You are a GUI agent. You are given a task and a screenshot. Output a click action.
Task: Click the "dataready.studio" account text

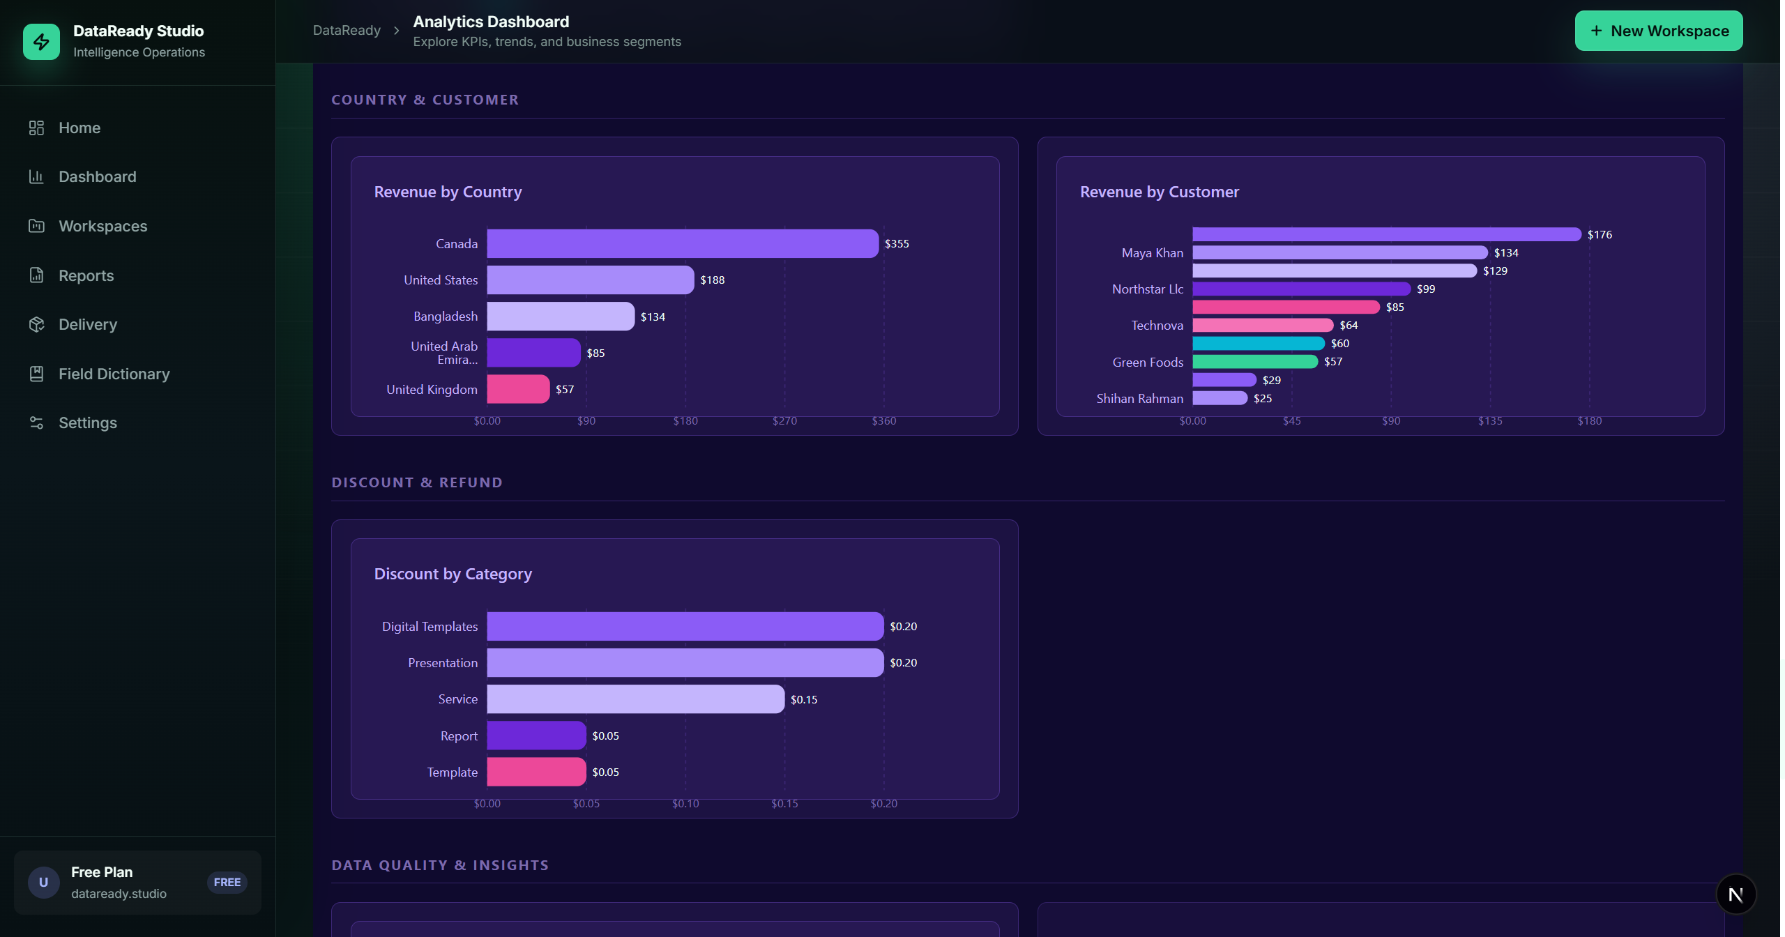click(119, 894)
